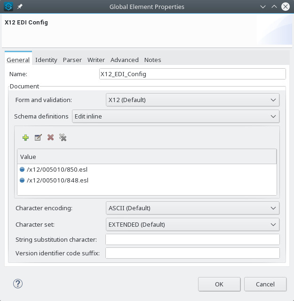Expand the Character set dropdown
294x301 pixels.
click(192, 225)
